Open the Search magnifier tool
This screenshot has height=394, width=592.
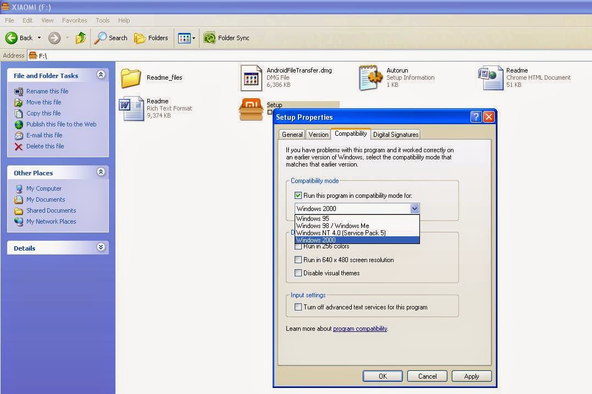(100, 38)
